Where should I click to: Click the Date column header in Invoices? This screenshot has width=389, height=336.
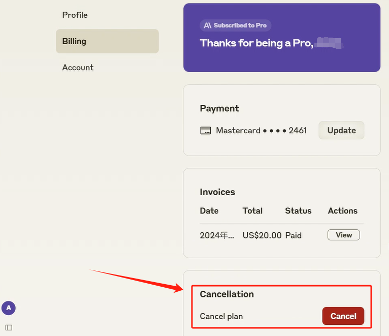click(209, 210)
